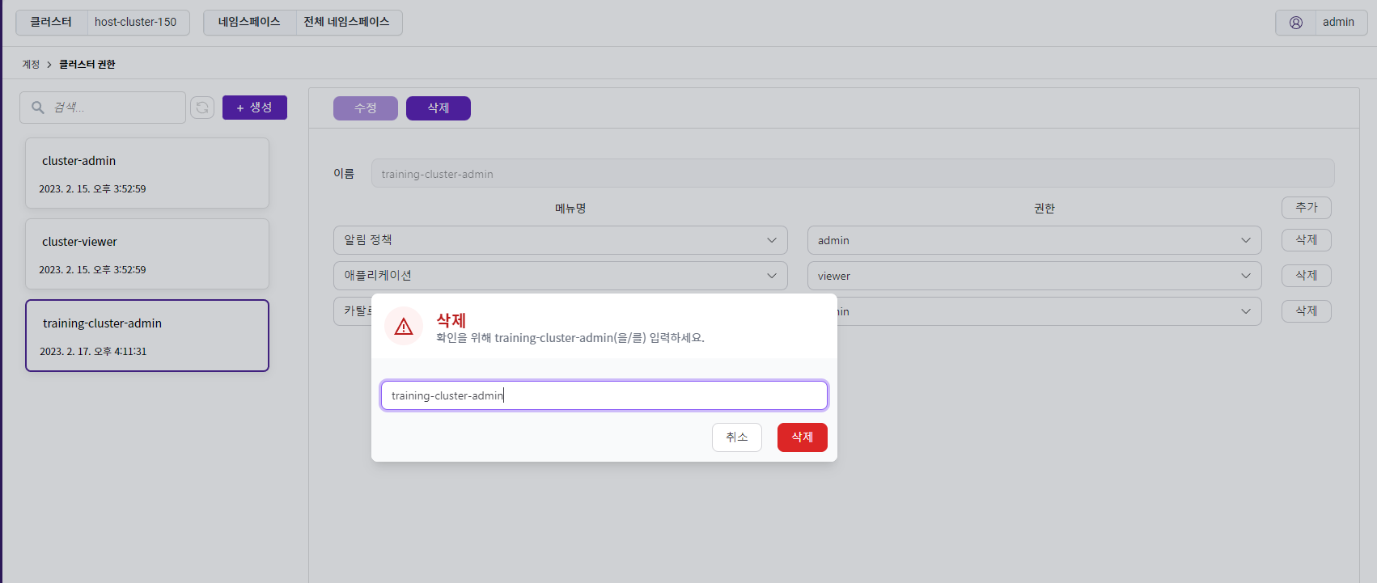
Task: Delete the third permission row
Action: (x=1307, y=311)
